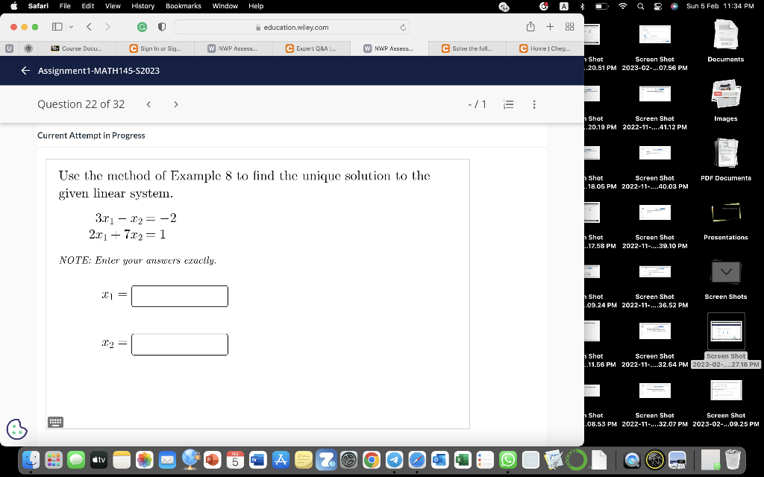Screen dimensions: 764x477
Task: Show the tab overview grid icon
Action: 569,26
